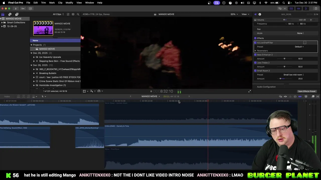
Task: Pause playback in the viewer
Action: tap(151, 91)
